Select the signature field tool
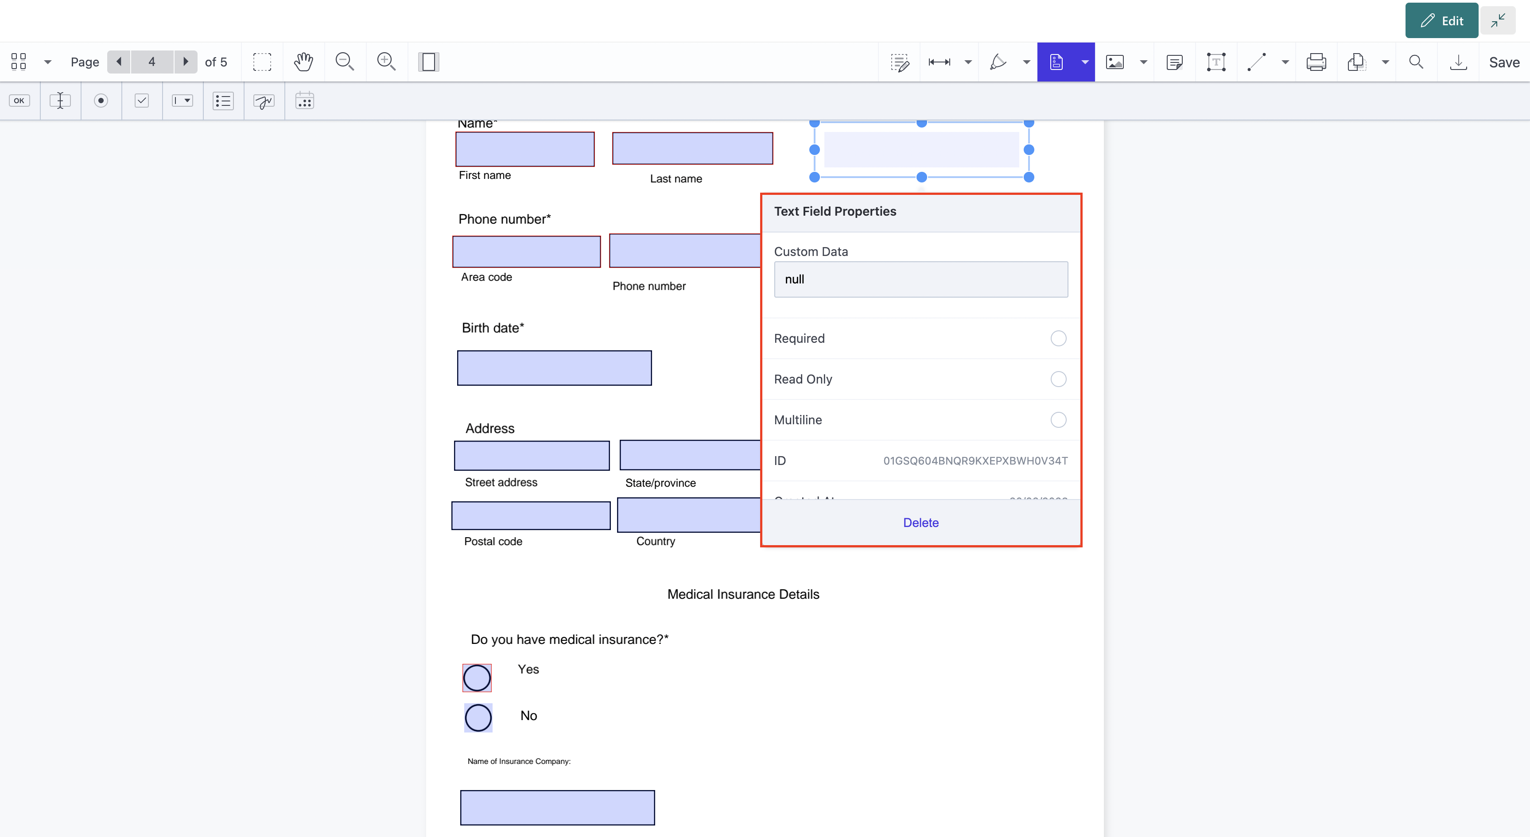Screen dimensions: 1530x837 pos(264,101)
